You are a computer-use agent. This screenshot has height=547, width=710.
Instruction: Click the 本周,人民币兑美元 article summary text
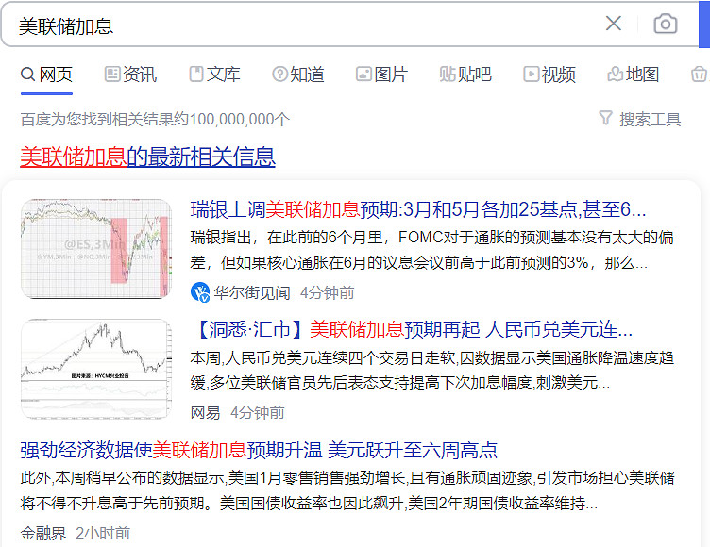click(432, 370)
